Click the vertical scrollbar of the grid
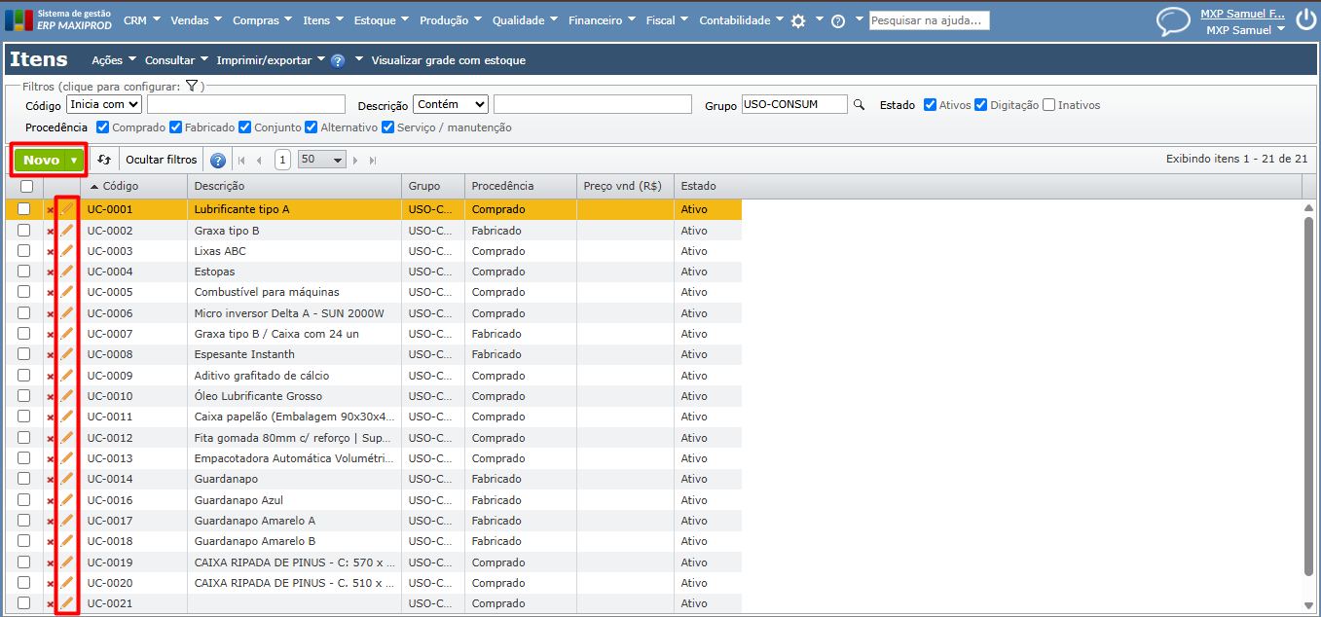The height and width of the screenshot is (617, 1321). click(x=1309, y=397)
